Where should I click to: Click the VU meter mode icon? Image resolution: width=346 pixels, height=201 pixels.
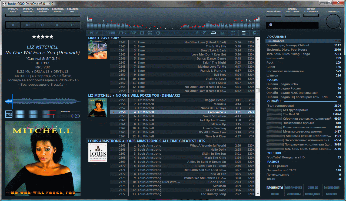coord(9,114)
